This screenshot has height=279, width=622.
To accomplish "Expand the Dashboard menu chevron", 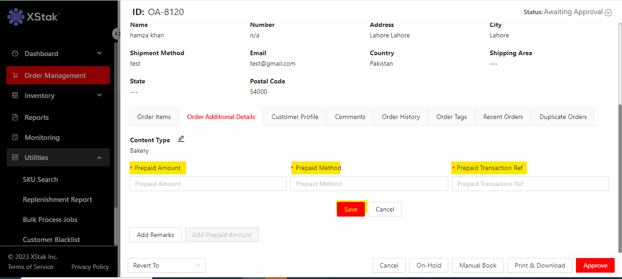I will (99, 53).
